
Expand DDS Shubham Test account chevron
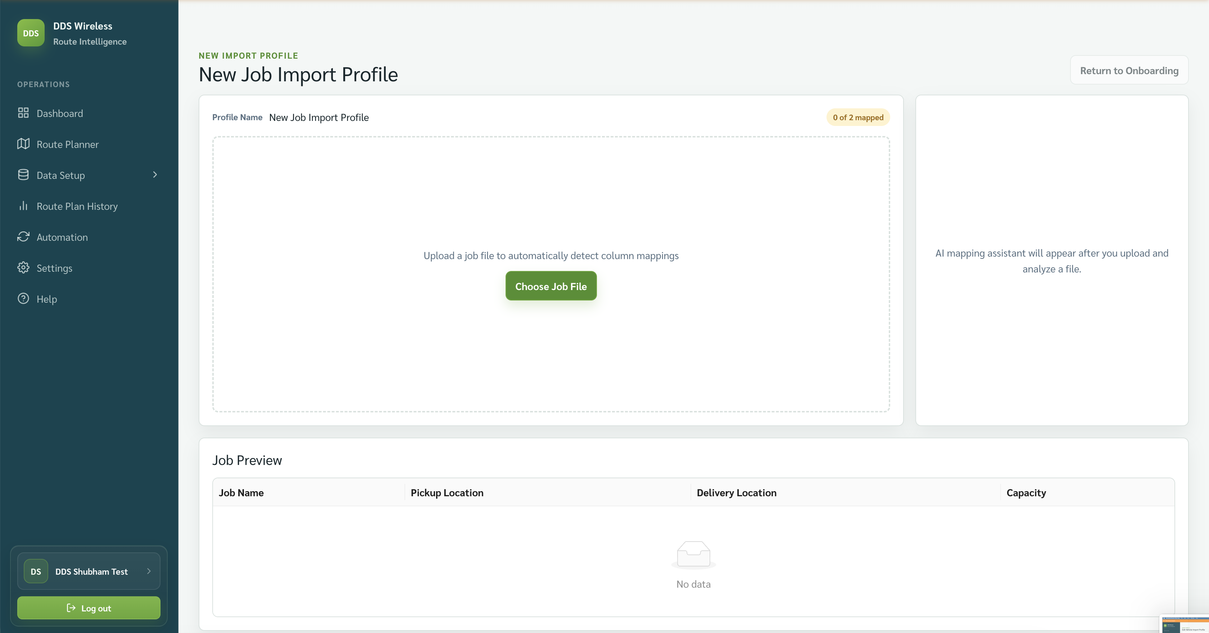click(149, 571)
